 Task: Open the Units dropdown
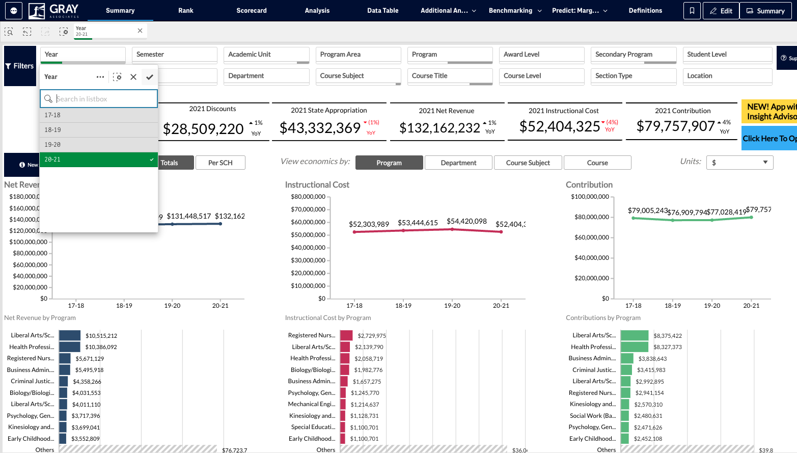tap(739, 162)
